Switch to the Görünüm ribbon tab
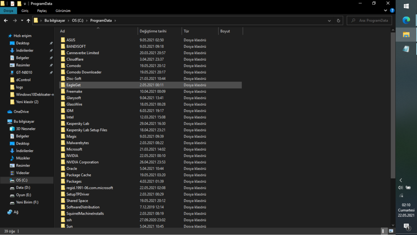This screenshot has width=417, height=235. pos(63,11)
